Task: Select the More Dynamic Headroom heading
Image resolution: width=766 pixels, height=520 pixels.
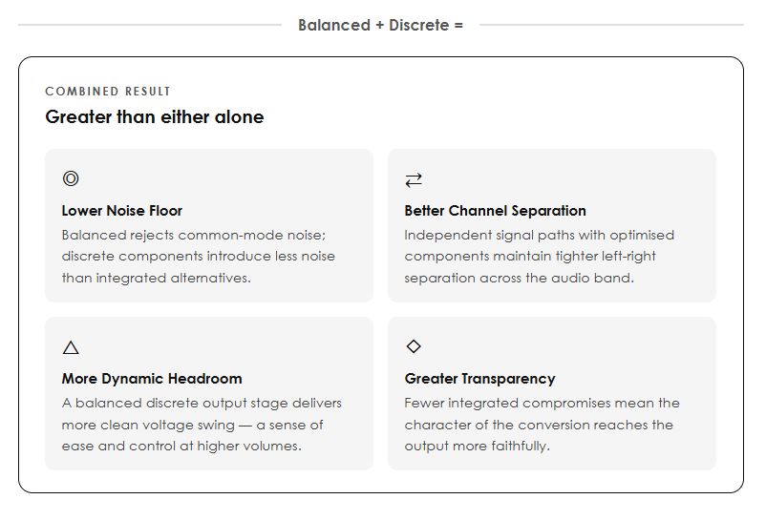Action: [x=152, y=379]
